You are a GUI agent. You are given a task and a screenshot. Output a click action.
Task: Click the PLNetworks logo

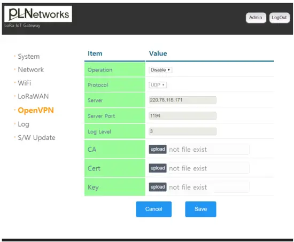point(38,14)
